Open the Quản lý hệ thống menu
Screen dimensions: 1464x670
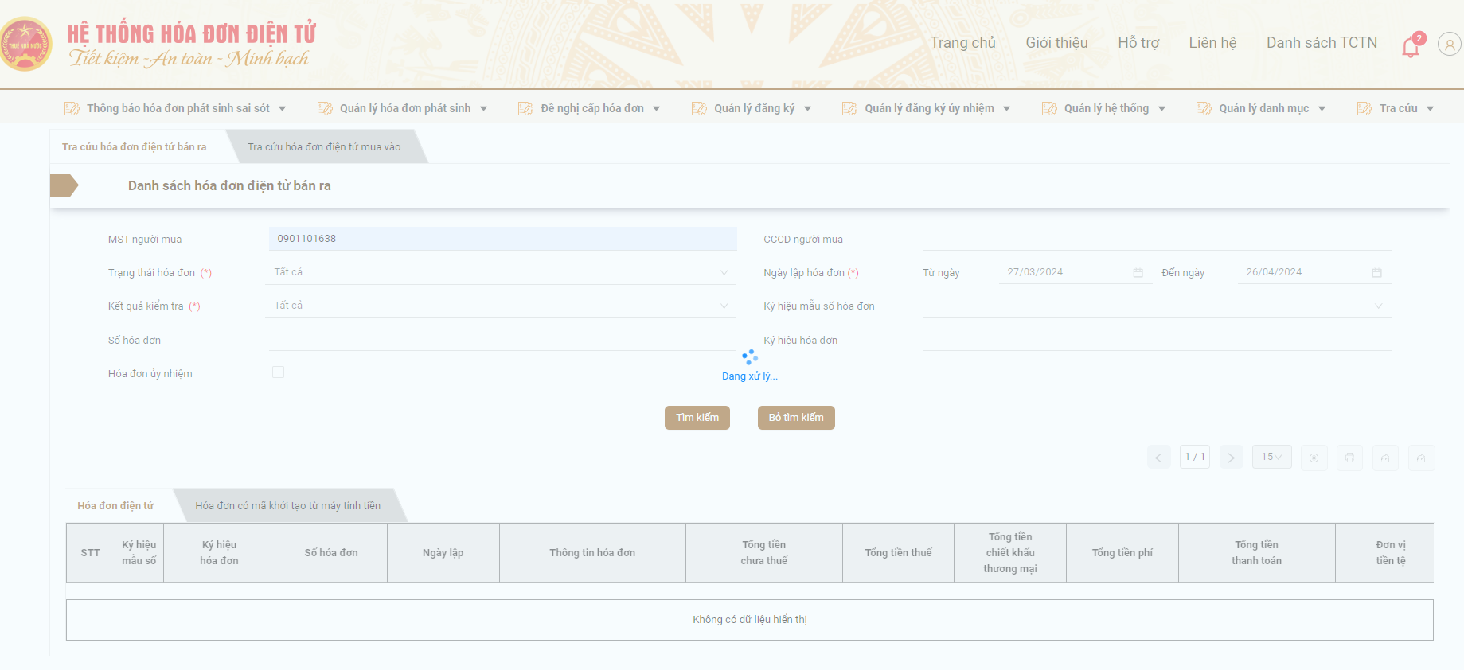click(1106, 108)
